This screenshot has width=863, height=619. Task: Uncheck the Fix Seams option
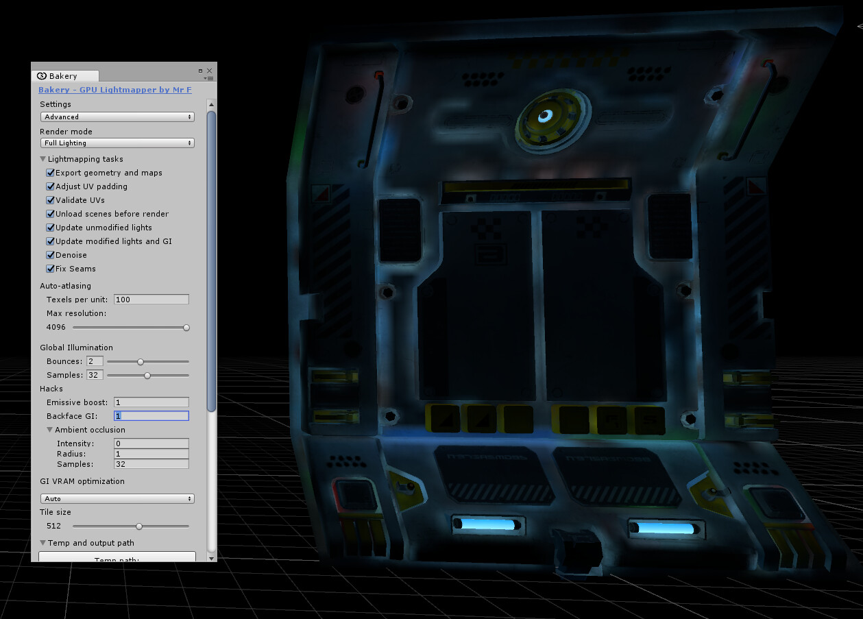[50, 269]
